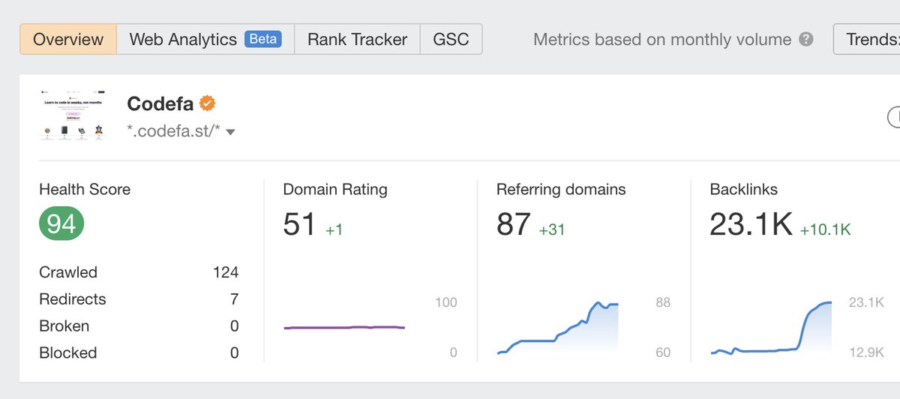This screenshot has width=900, height=399.
Task: Click the Referring domains blue trend chart
Action: (557, 327)
